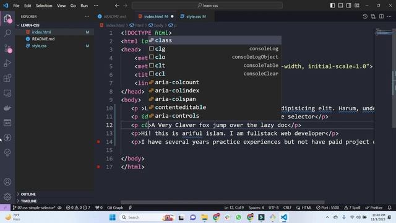The image size is (396, 223).
Task: Click the body breadcrumb segment
Action: click(x=156, y=25)
